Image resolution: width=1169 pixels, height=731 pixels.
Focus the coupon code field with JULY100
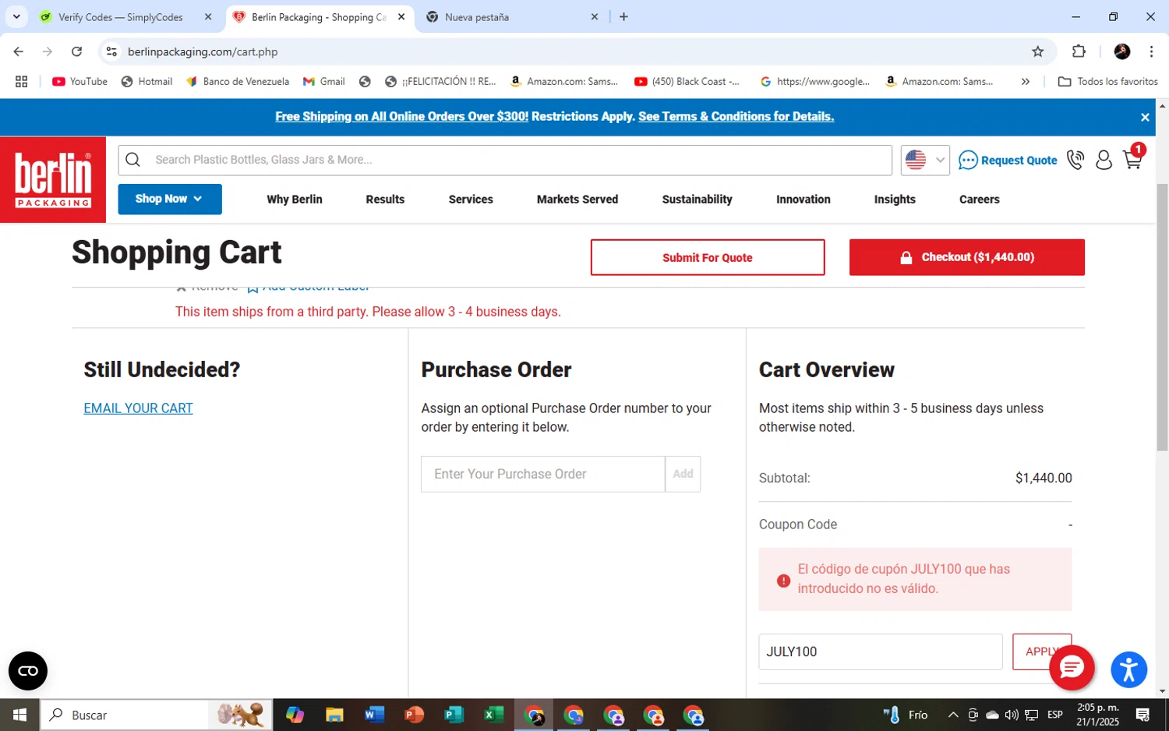pyautogui.click(x=881, y=652)
